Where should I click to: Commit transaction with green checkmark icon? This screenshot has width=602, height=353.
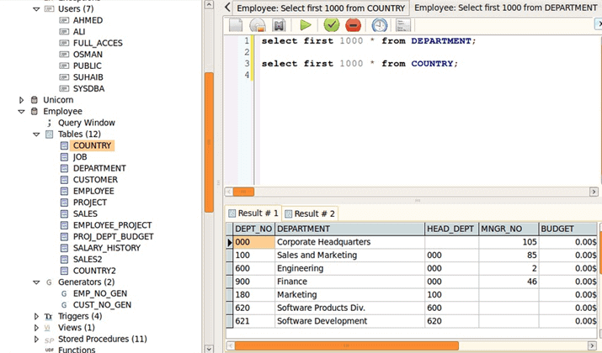coord(332,25)
